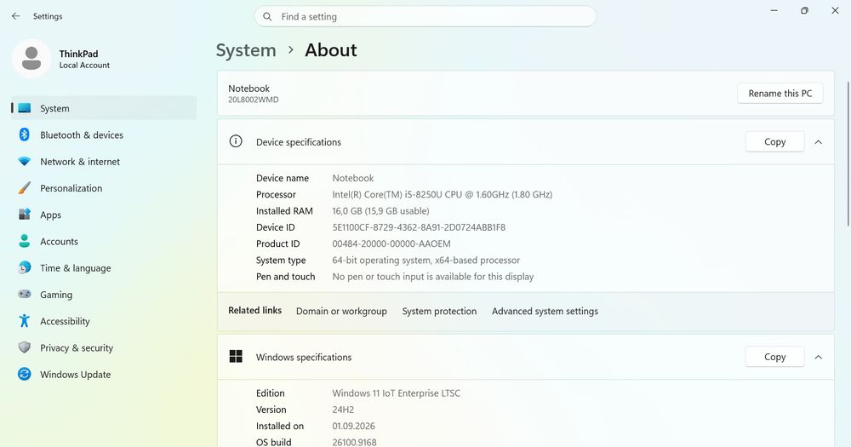Screen dimensions: 851x447
Task: Restore down the Settings window
Action: point(804,10)
